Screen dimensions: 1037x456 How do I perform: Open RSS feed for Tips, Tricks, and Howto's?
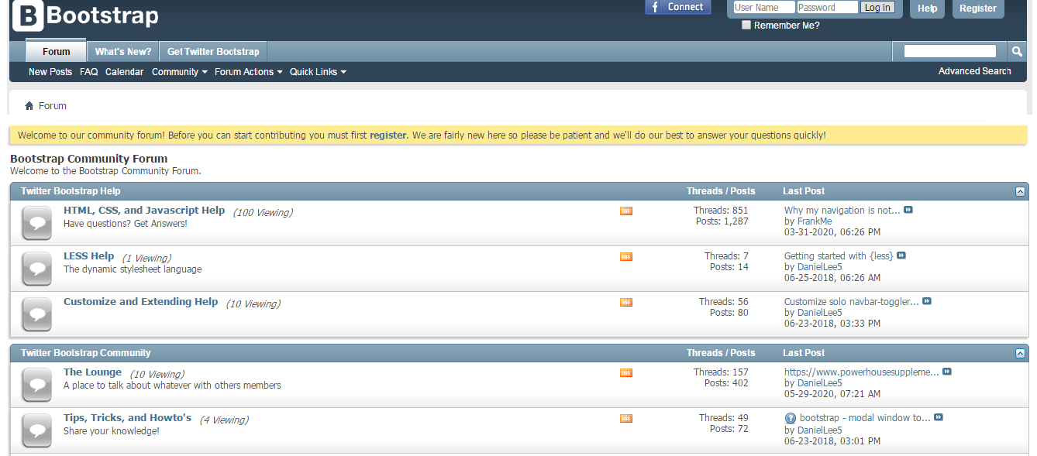tap(626, 418)
